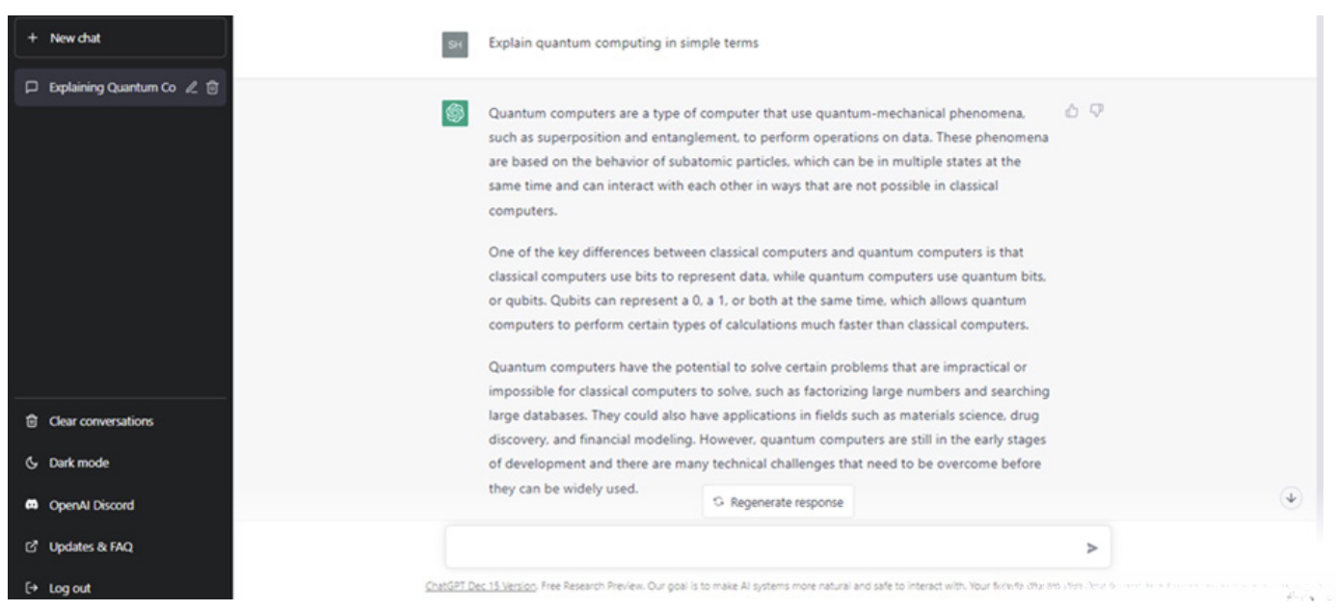This screenshot has width=1336, height=611.
Task: Click the scroll-to-bottom arrow icon
Action: pos(1291,497)
